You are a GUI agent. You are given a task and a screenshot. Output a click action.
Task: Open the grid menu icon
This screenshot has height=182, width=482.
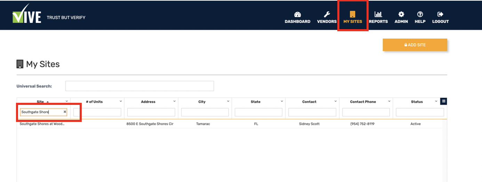coord(443,101)
